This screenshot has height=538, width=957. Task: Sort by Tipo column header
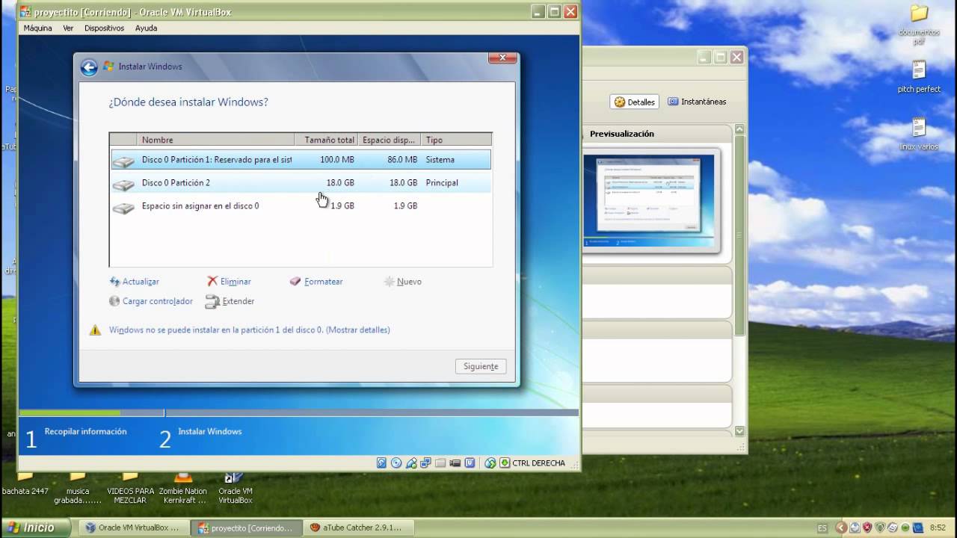(x=456, y=140)
